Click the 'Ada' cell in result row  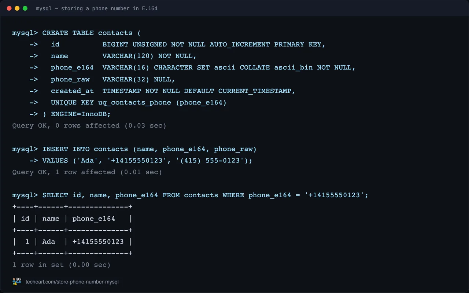click(x=49, y=242)
